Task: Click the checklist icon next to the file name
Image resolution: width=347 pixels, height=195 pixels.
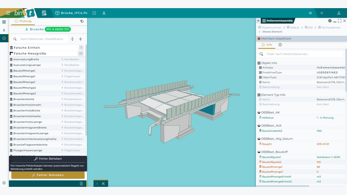Action: click(94, 13)
